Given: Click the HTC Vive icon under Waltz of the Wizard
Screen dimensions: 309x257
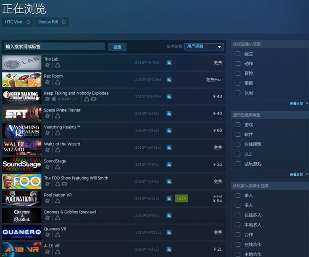Looking at the screenshot, I should point(57,150).
